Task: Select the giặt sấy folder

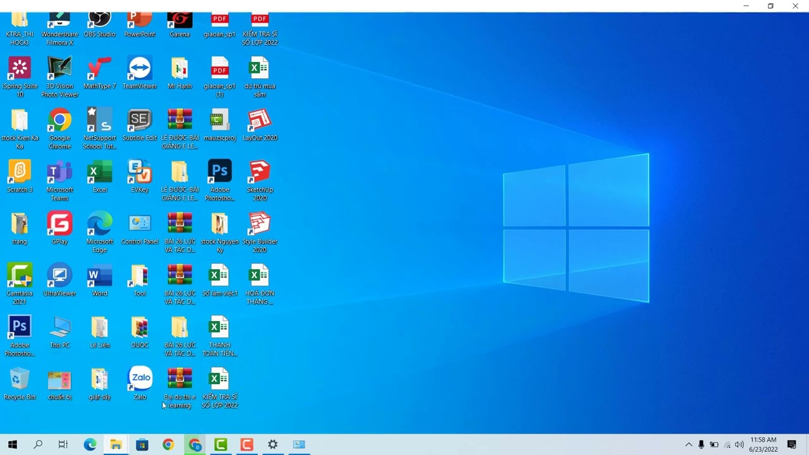Action: coord(99,384)
